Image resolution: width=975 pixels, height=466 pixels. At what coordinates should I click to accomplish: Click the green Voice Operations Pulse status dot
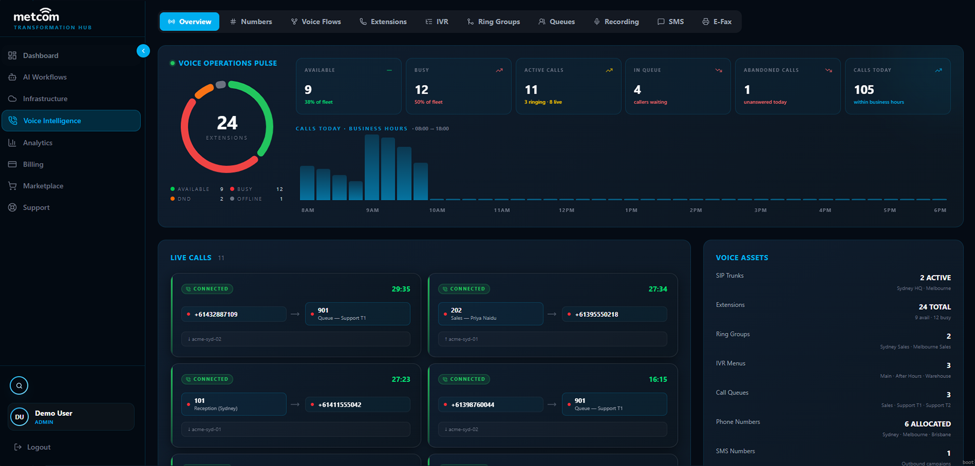point(173,63)
